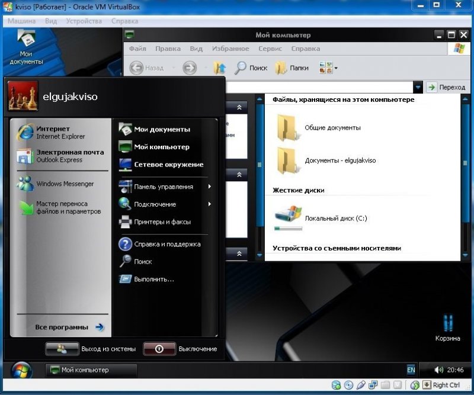Image resolution: width=474 pixels, height=395 pixels.
Task: Select Общие документы folder
Action: point(318,127)
